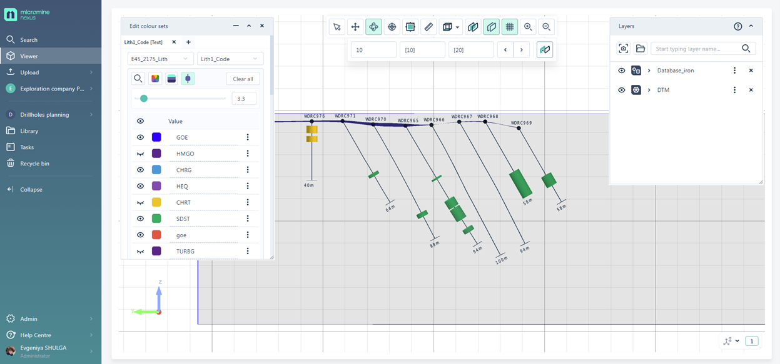Viewport: 780px width, 364px height.
Task: Click the zoom in magnifier
Action: (x=528, y=27)
